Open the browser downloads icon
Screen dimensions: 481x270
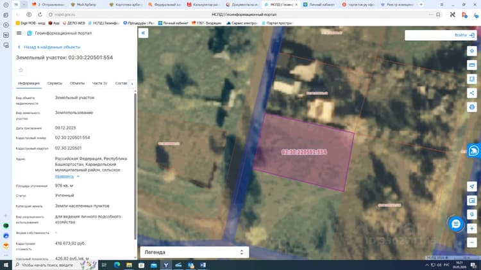pos(476,15)
